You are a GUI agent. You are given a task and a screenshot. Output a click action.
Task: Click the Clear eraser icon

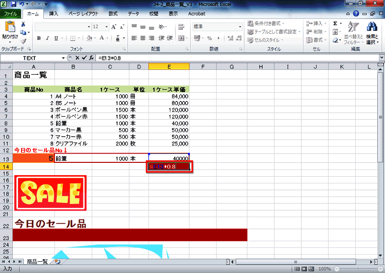pyautogui.click(x=335, y=40)
